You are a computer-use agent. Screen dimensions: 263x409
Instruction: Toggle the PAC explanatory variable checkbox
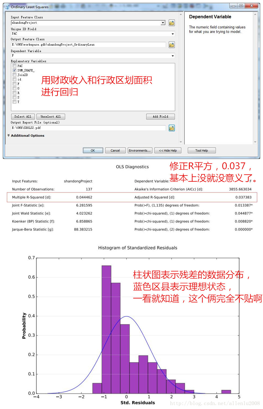14,66
